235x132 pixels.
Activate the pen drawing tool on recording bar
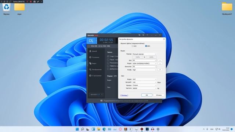tap(38, 1)
